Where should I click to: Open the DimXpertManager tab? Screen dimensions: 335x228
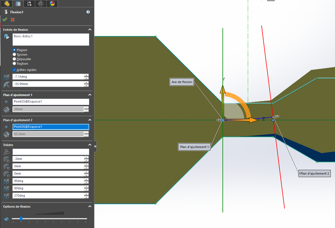(41, 3)
